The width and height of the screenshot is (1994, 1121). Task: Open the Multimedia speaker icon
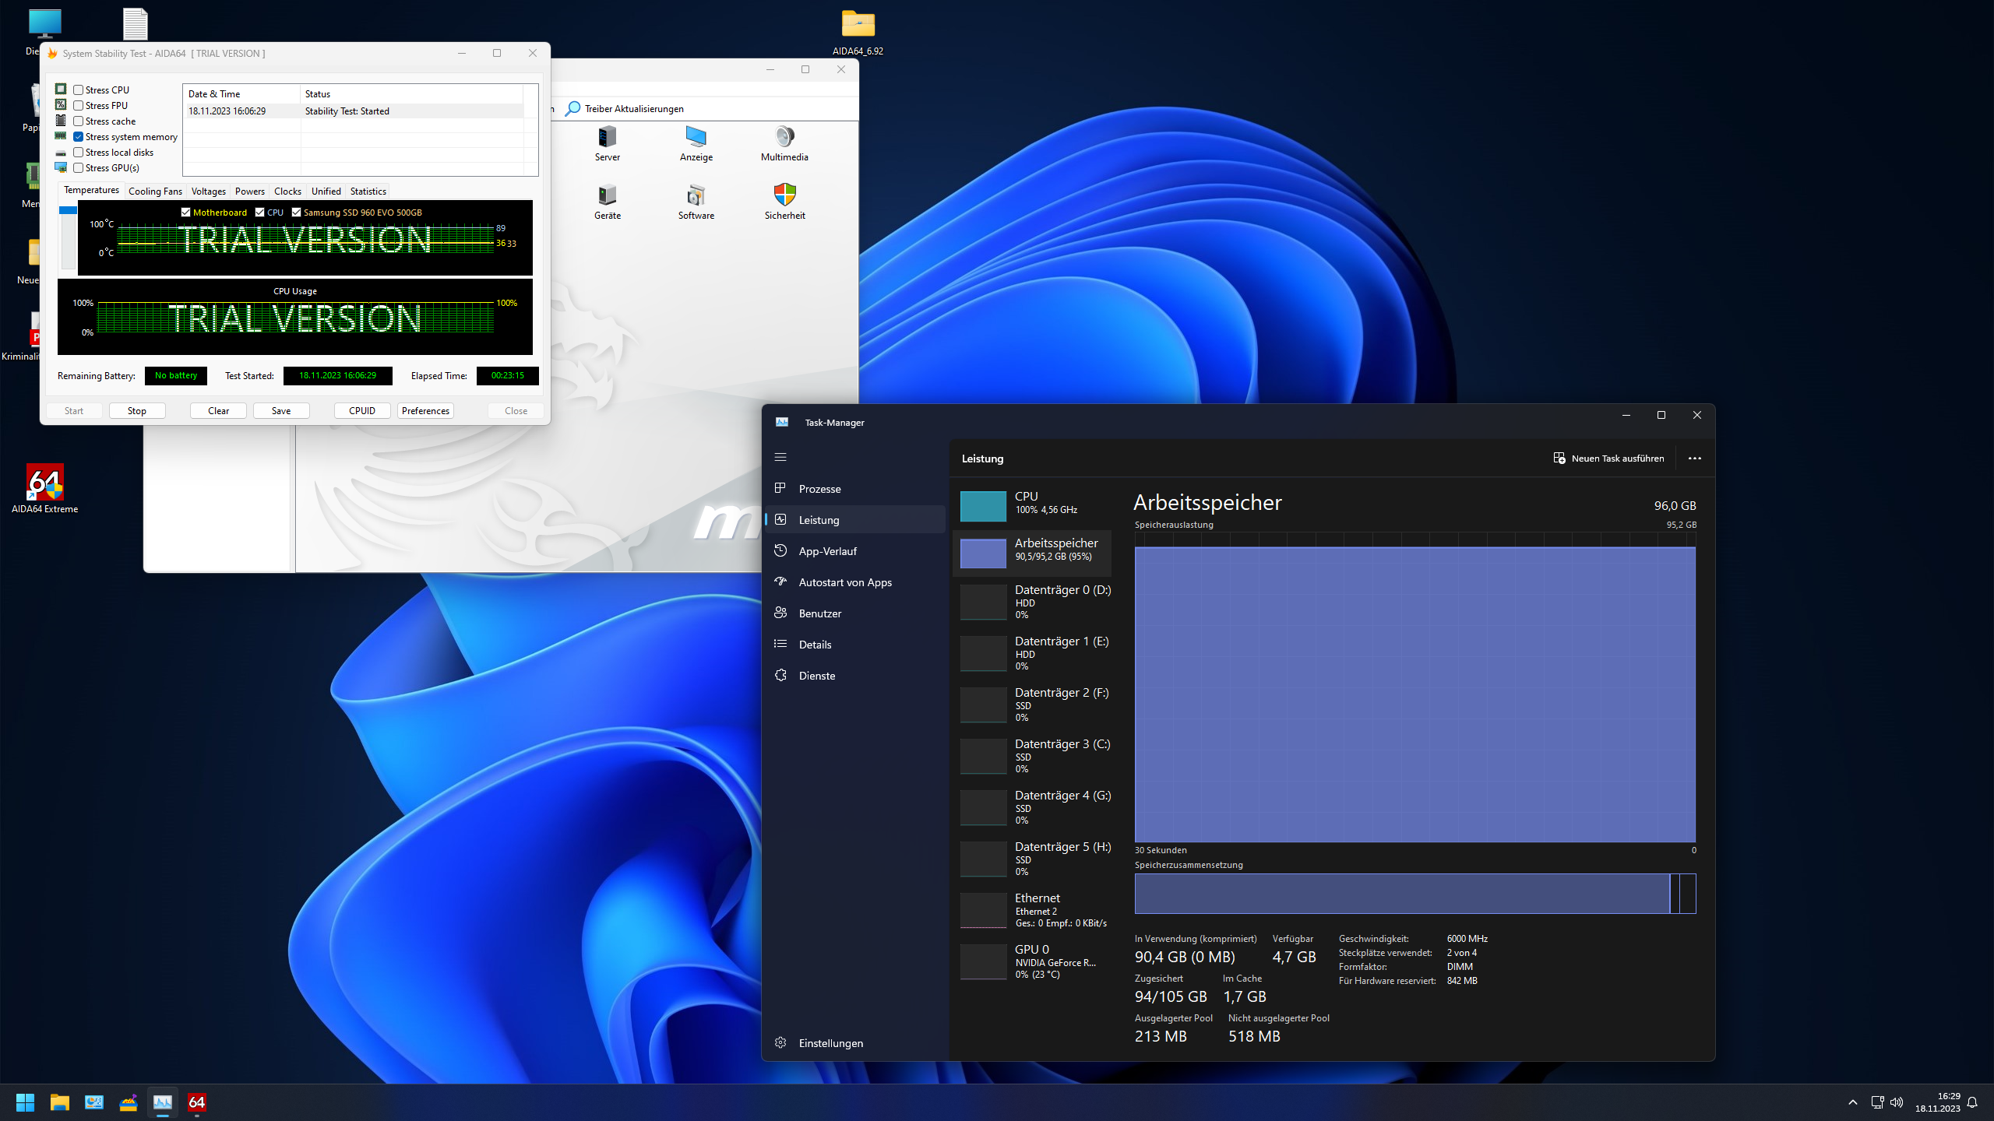(x=784, y=144)
